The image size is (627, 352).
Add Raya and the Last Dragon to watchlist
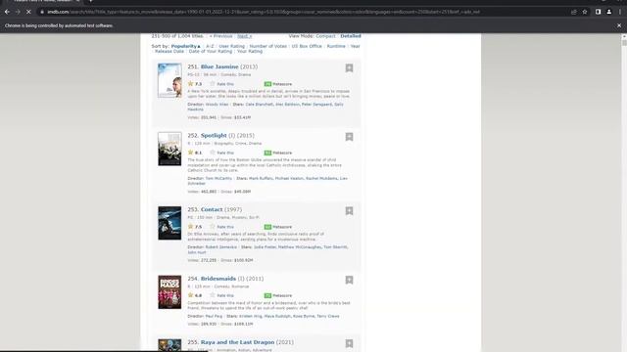pos(349,343)
